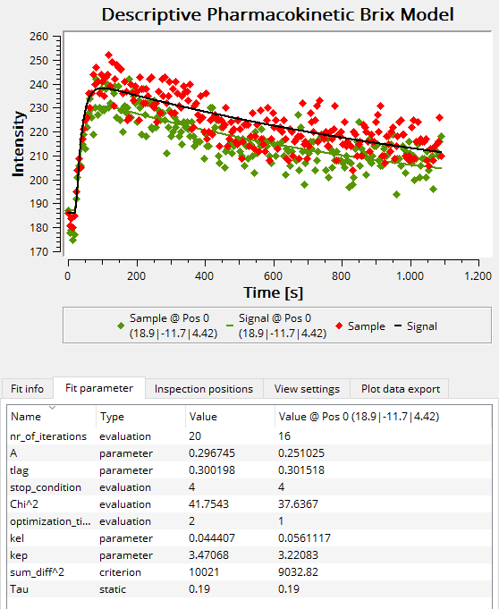This screenshot has width=499, height=609.
Task: Switch to the Inspection positions tab
Action: (204, 389)
